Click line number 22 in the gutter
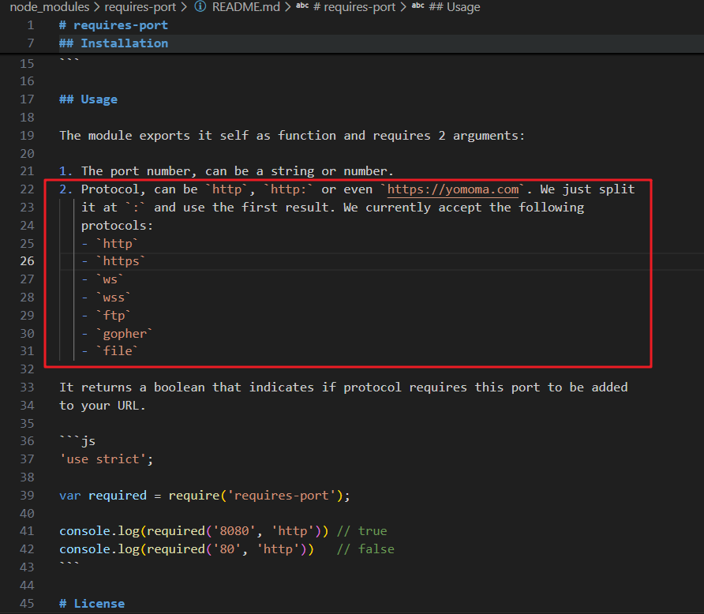 pos(27,189)
